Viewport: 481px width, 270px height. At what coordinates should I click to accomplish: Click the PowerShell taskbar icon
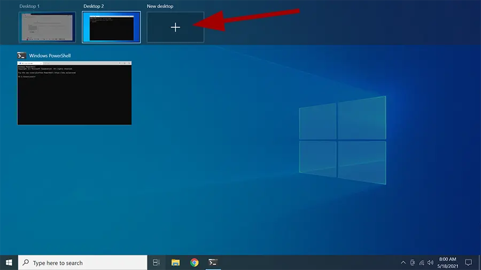coord(213,263)
